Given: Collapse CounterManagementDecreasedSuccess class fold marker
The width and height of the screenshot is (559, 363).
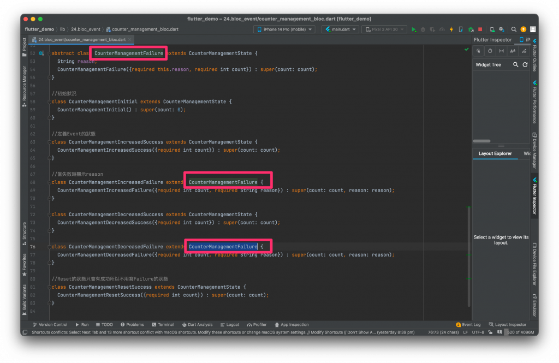Looking at the screenshot, I should coord(49,215).
